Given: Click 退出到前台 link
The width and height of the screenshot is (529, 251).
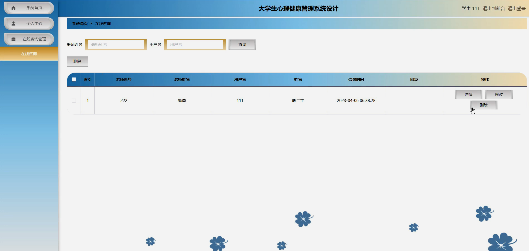Looking at the screenshot, I should [494, 9].
